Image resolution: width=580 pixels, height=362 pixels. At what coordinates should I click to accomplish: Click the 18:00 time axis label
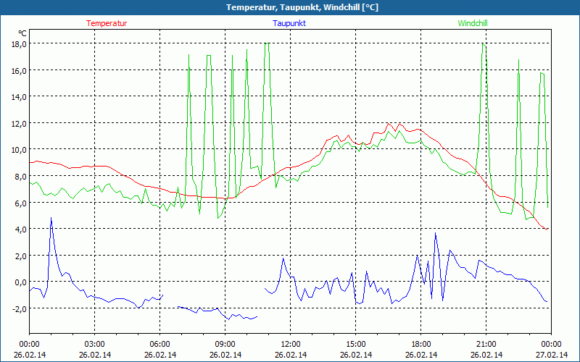[x=421, y=345]
